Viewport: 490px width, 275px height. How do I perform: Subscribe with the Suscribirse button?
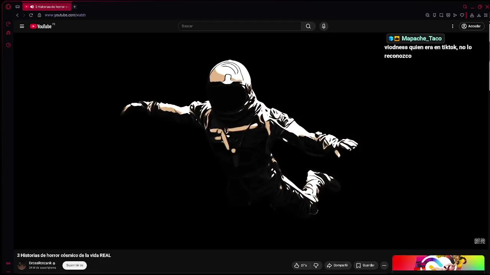tap(75, 265)
